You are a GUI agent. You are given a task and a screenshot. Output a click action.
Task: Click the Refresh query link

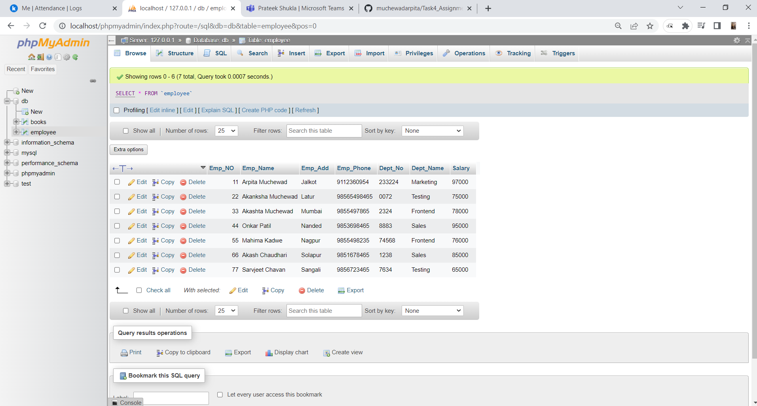pyautogui.click(x=305, y=110)
